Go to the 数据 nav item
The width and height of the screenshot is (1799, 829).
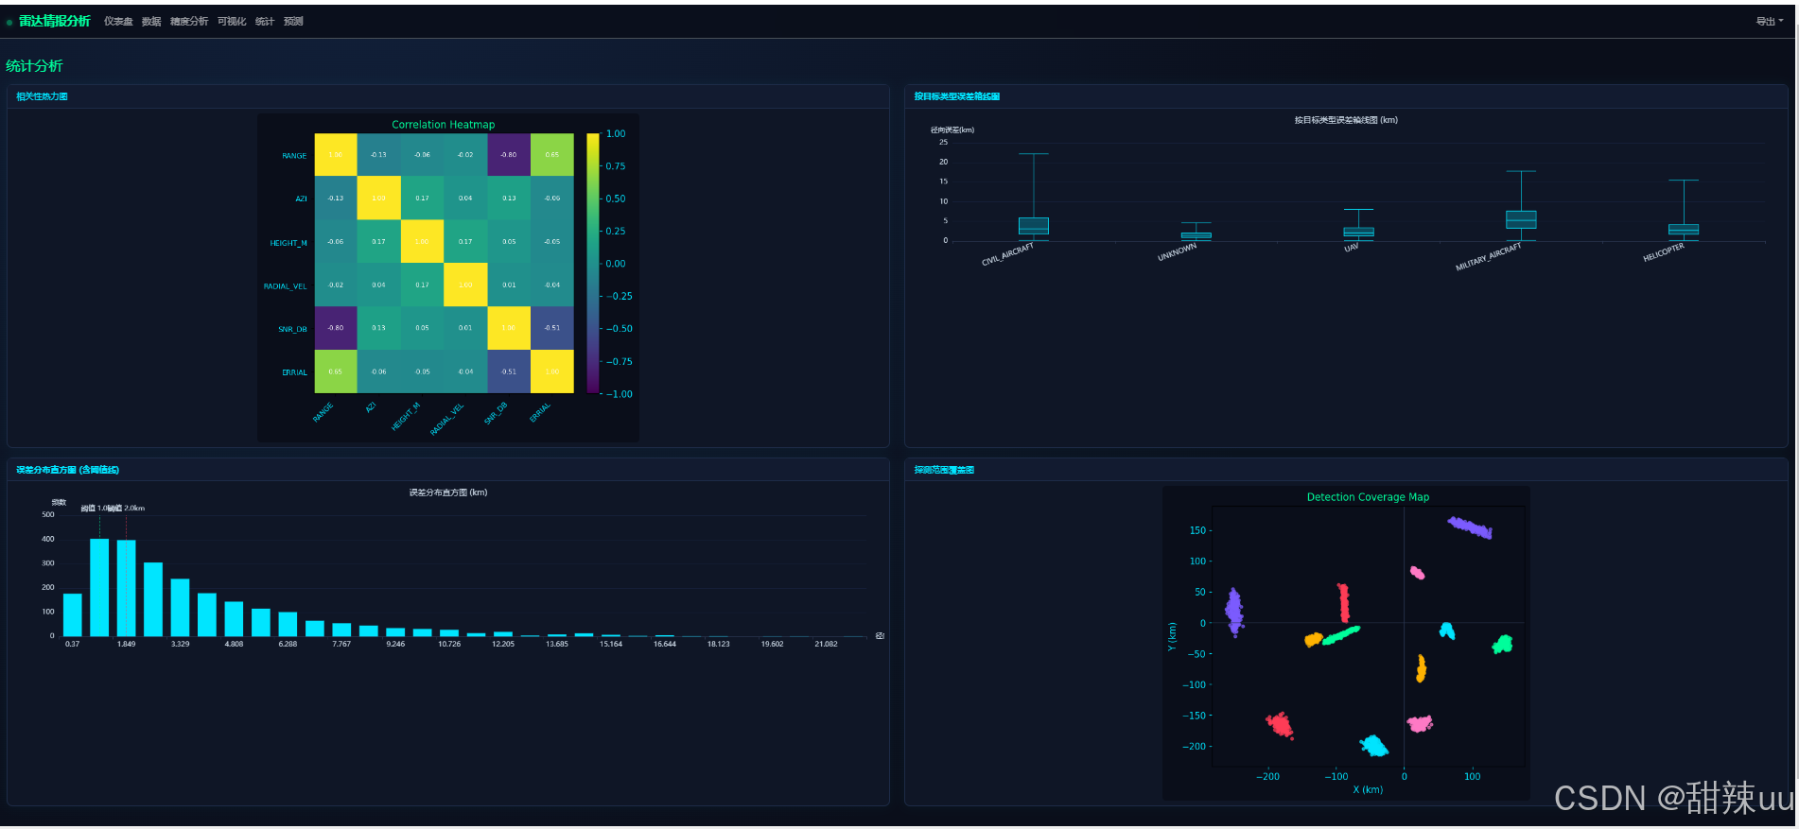(x=151, y=21)
